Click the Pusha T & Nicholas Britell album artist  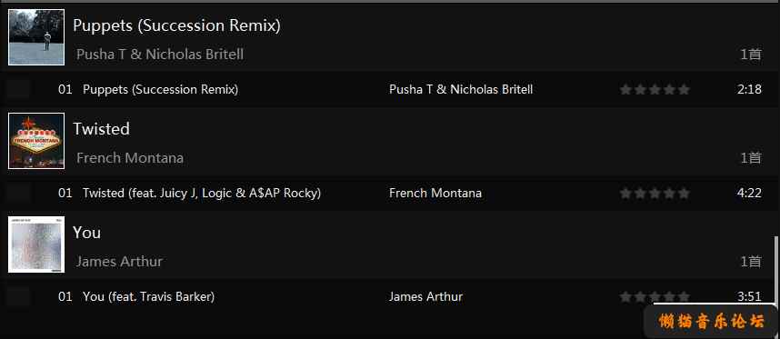[160, 55]
